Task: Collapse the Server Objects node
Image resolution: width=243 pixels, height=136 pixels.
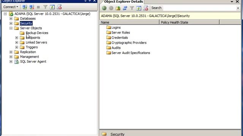Action: pyautogui.click(x=11, y=28)
